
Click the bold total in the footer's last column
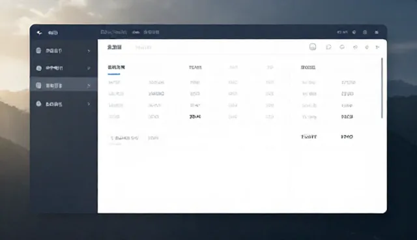coord(347,137)
